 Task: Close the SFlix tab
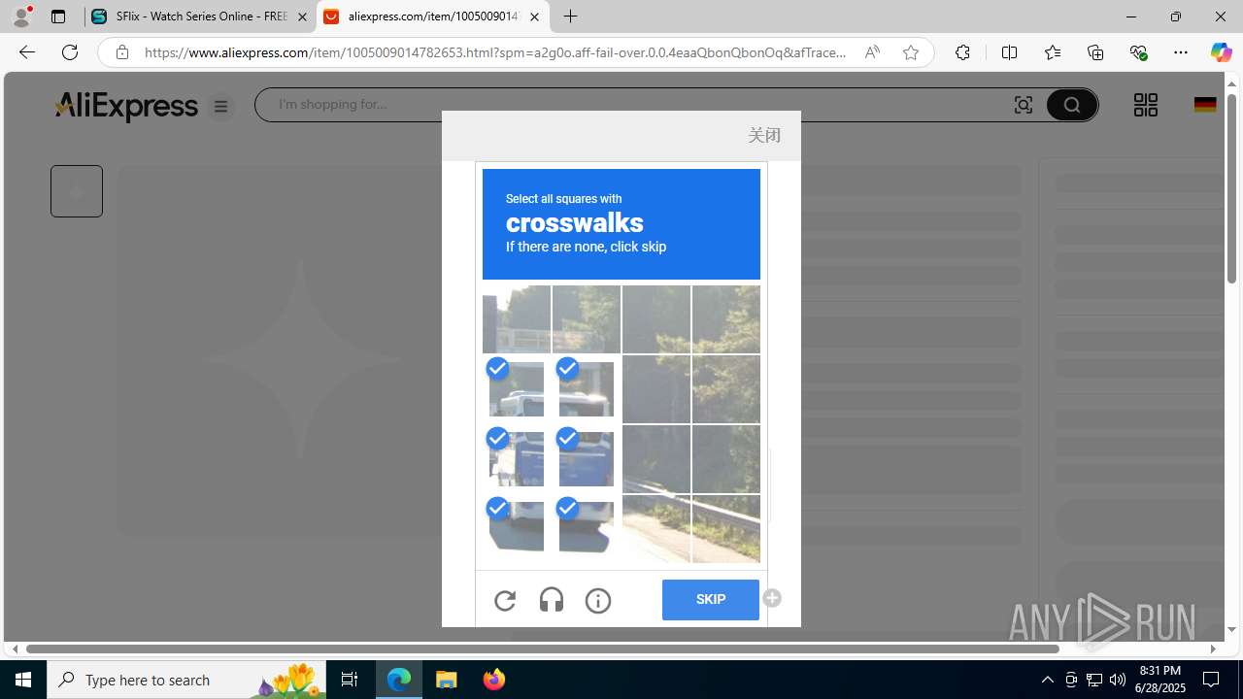tap(302, 17)
